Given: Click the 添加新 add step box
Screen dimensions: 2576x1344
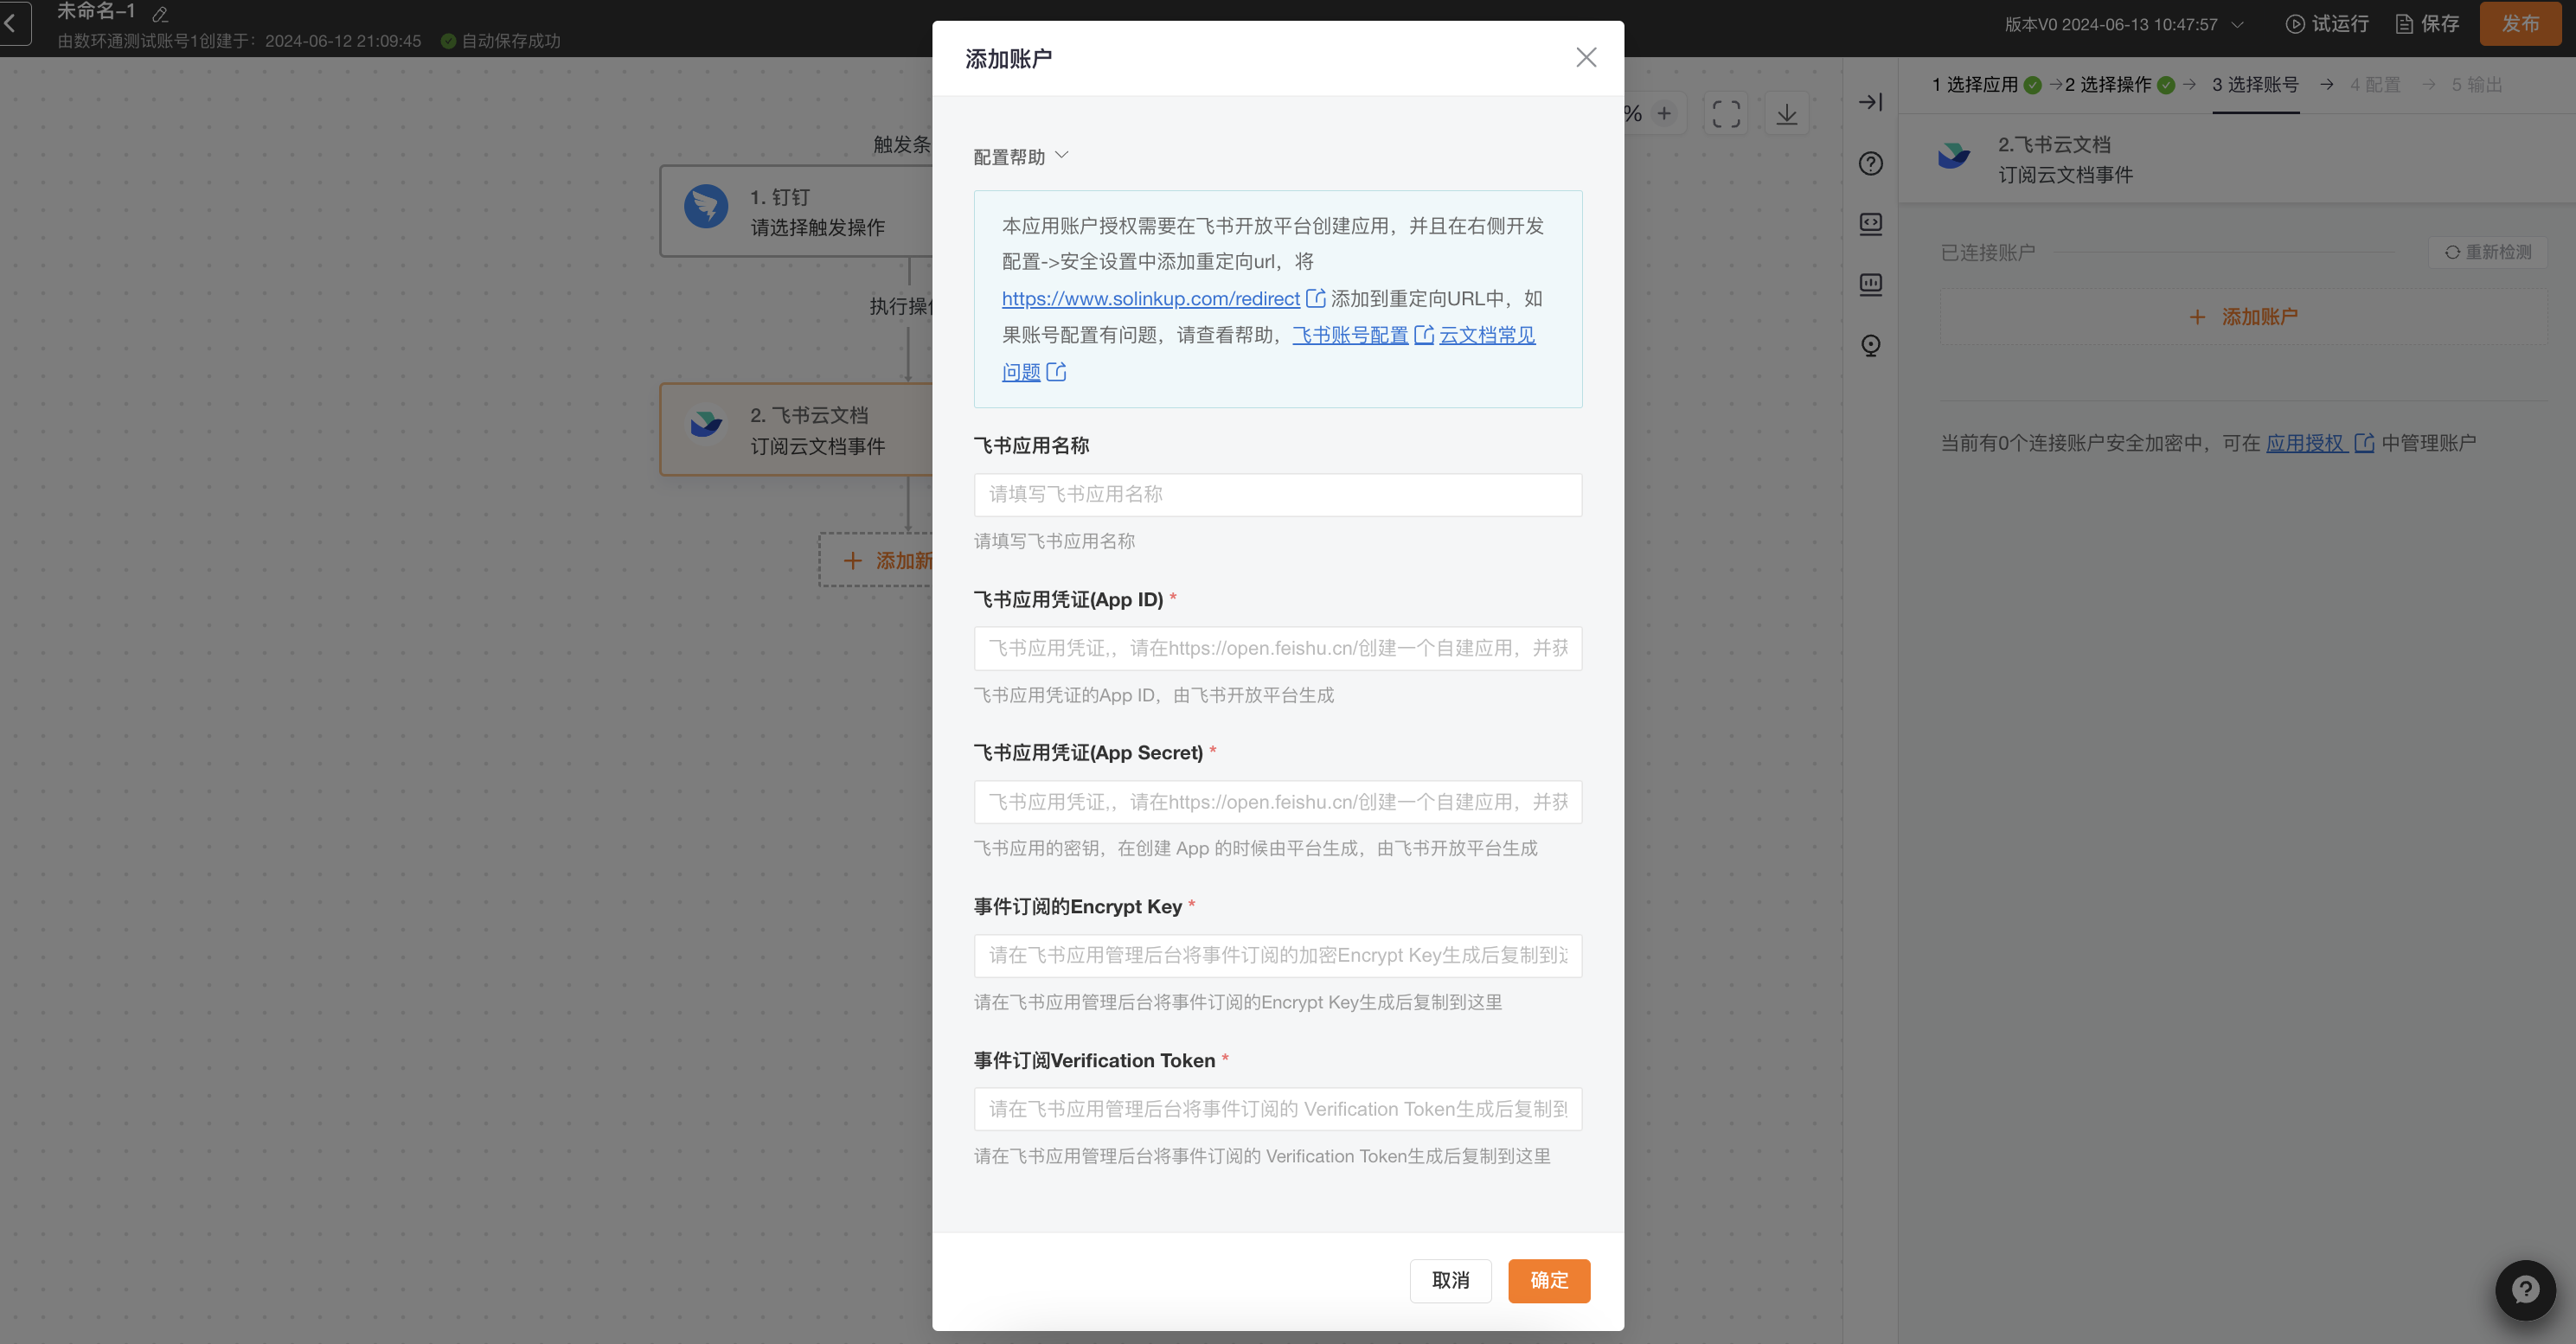Looking at the screenshot, I should click(x=877, y=560).
